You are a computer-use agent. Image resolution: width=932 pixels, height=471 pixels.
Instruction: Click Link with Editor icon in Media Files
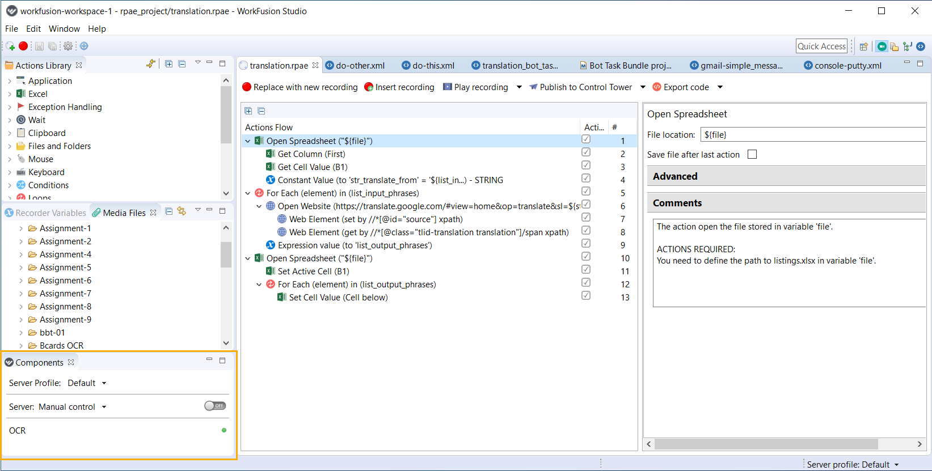coord(182,211)
